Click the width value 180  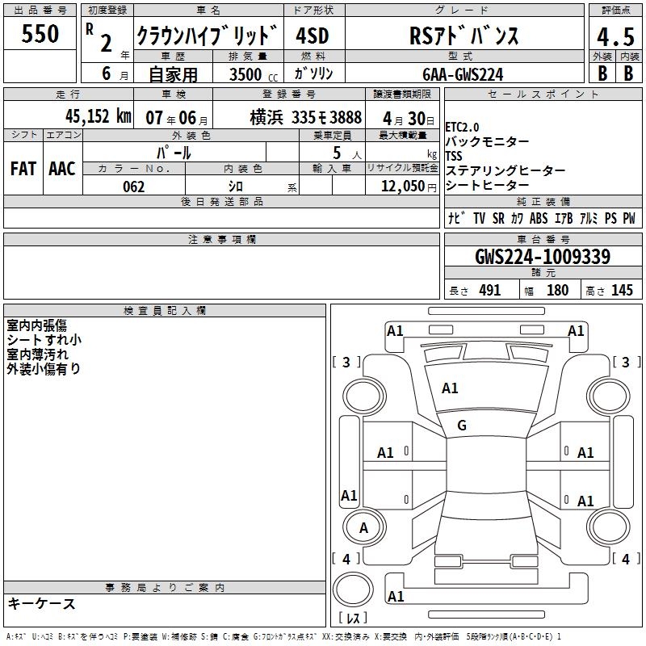pos(557,290)
